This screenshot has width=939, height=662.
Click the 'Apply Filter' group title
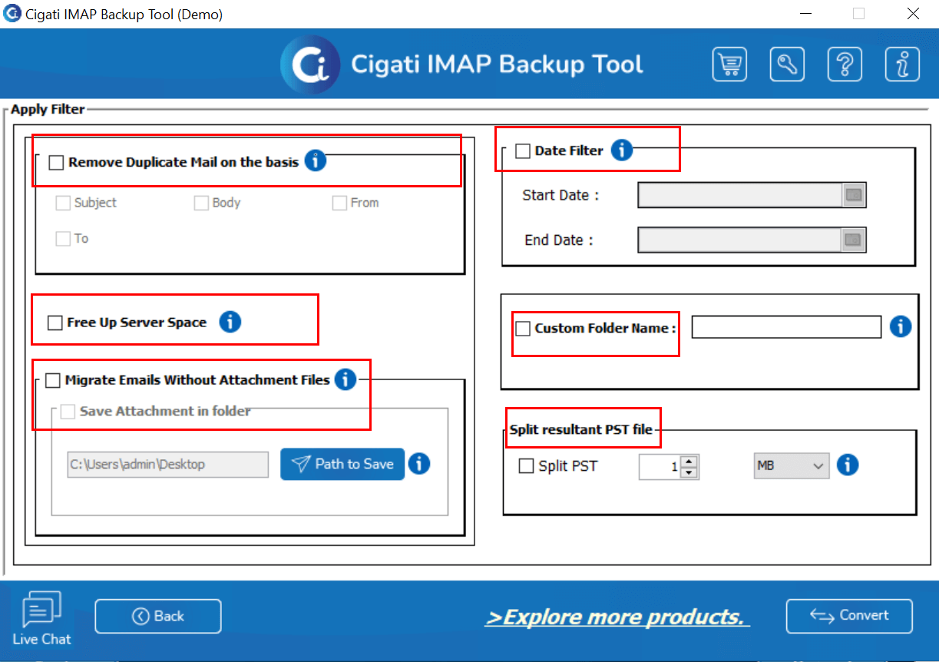click(x=48, y=110)
